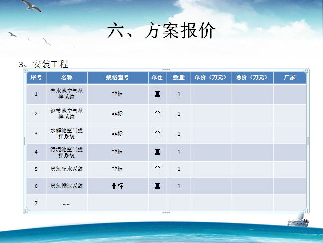Click 数量 value 1 in 厌氧排泥系统 row
This screenshot has width=323, height=243.
179,186
